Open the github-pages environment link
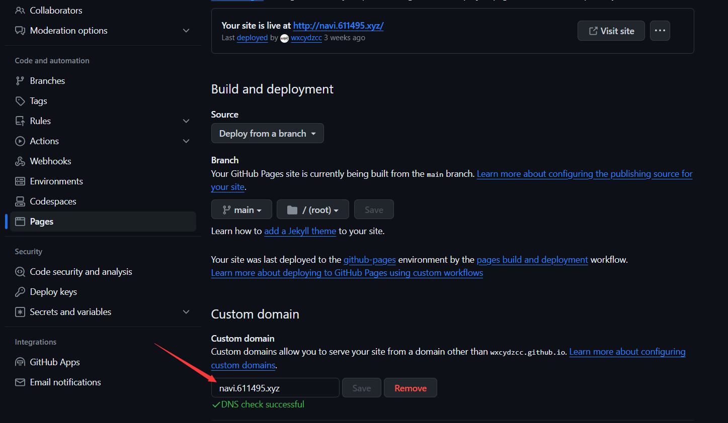This screenshot has height=423, width=728. pos(370,260)
